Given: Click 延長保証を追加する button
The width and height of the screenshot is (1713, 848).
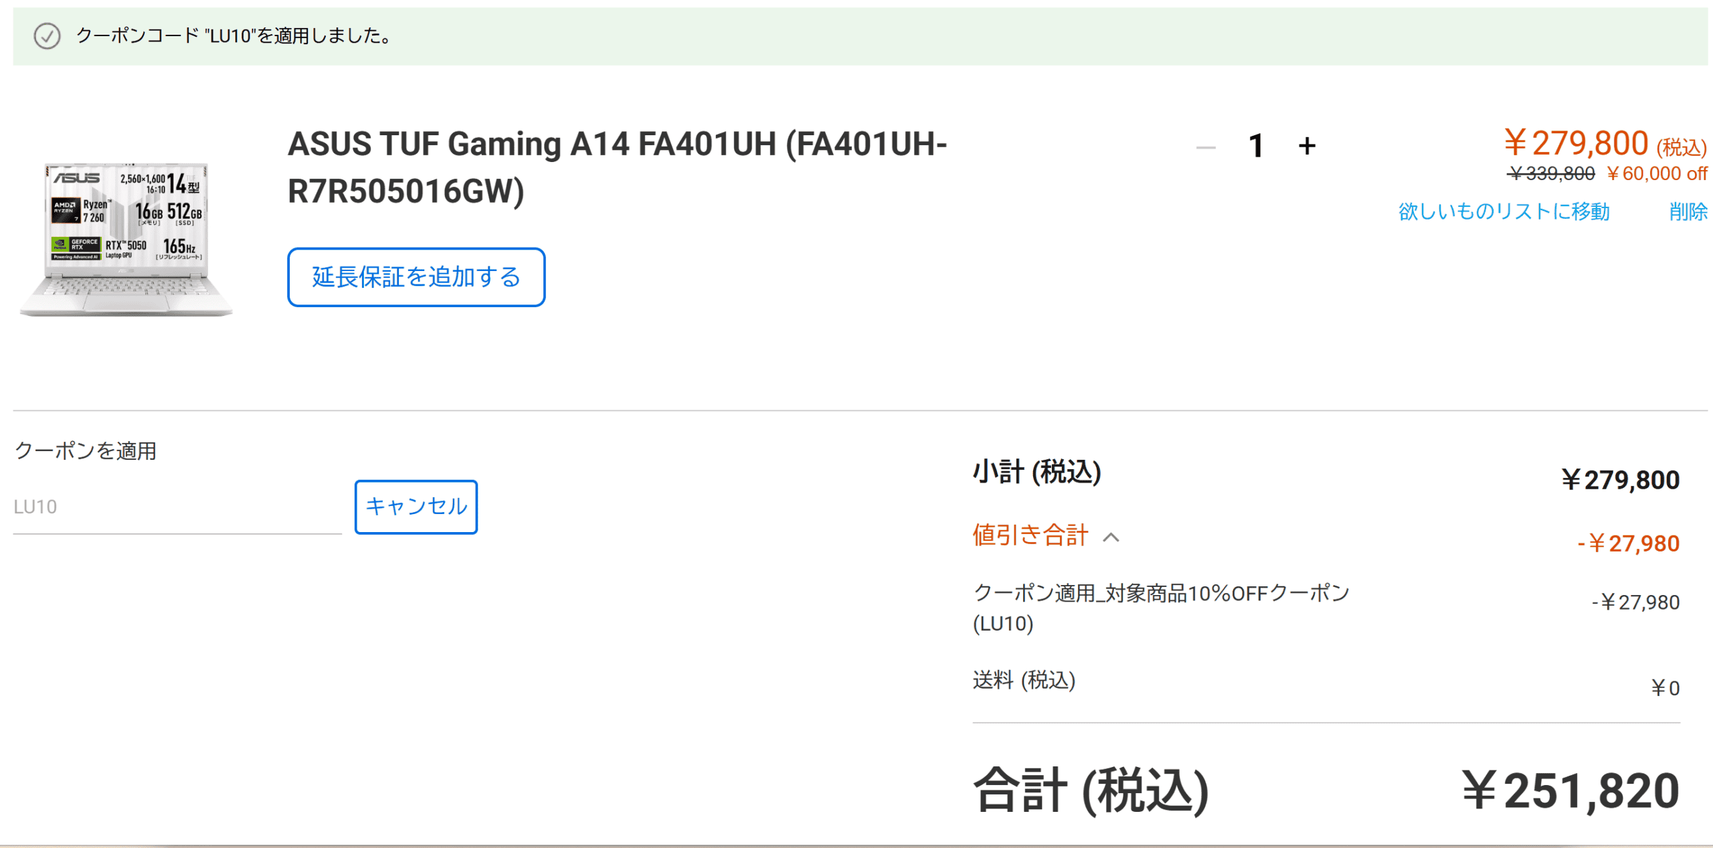Looking at the screenshot, I should tap(416, 277).
